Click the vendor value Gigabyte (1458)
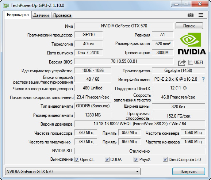This screenshot has width=211, height=180. [179, 70]
